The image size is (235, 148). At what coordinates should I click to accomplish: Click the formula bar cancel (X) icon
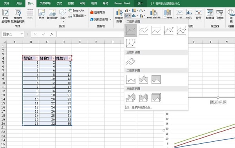(35, 35)
